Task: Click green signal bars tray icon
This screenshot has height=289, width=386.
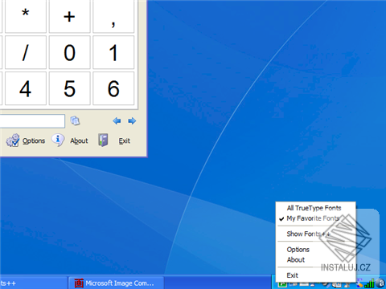Action: tap(369, 283)
